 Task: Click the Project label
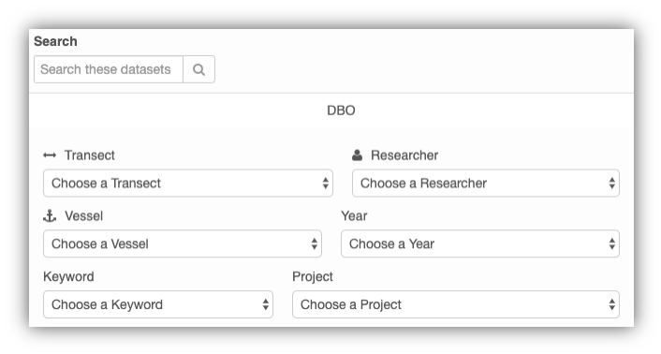point(313,277)
